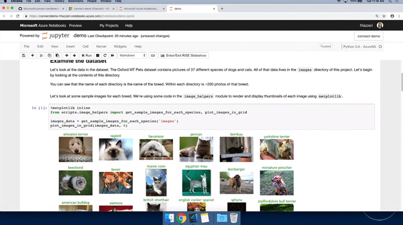Click Enter/Exit RISE Slideshow button
Screen dimensions: 403x225
pos(183,55)
